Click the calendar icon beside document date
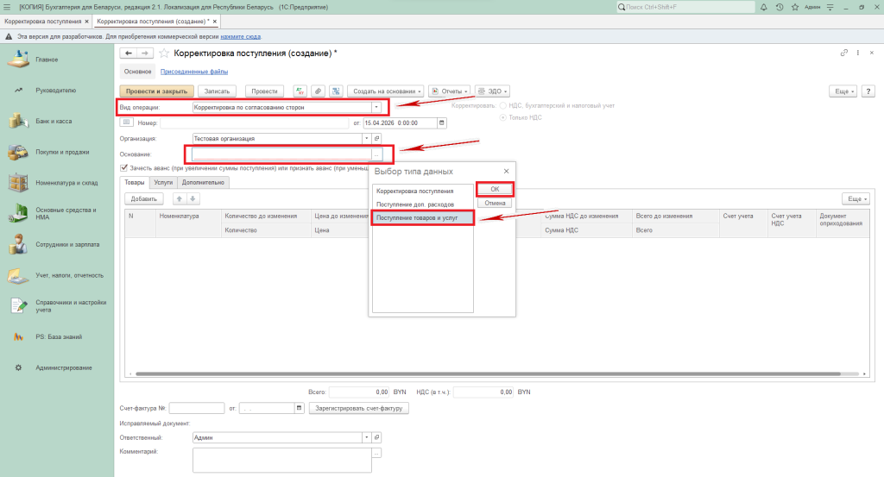Image resolution: width=884 pixels, height=477 pixels. tap(443, 122)
